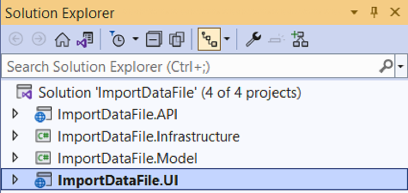Open the Pending Changes Filter dropdown arrow

coord(135,40)
